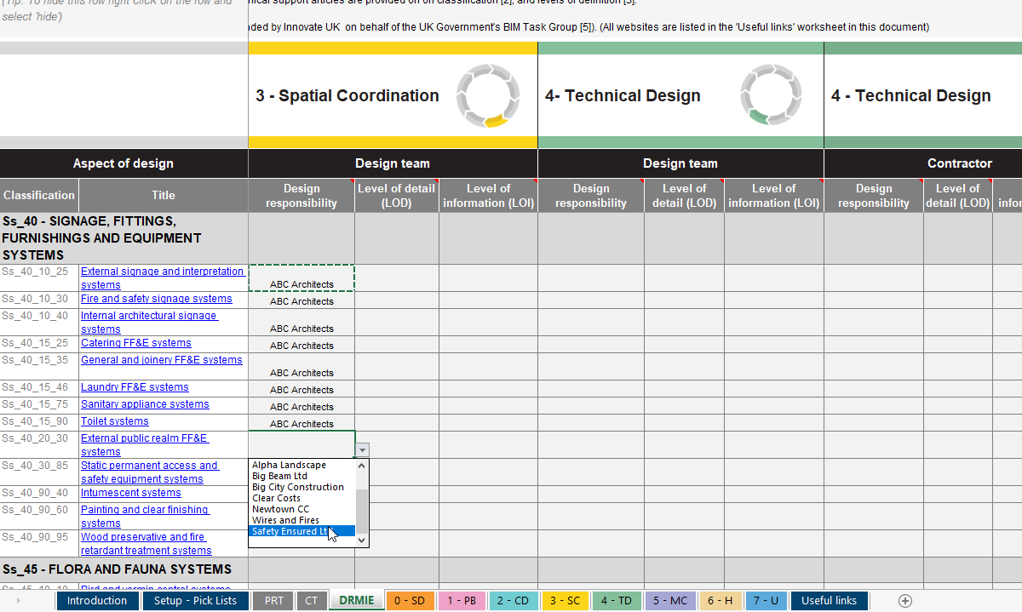Open Catering FF&E systems link
Image resolution: width=1022 pixels, height=612 pixels.
[136, 343]
